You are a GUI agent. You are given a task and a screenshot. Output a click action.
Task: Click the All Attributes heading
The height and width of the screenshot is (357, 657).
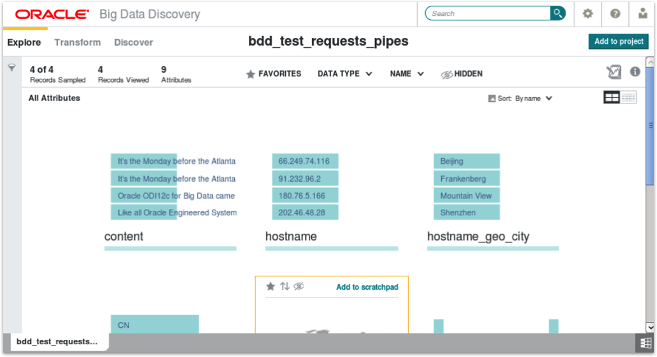coord(54,98)
